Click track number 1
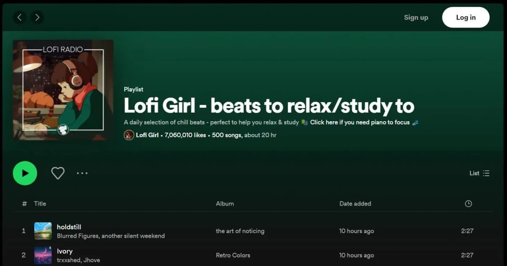Image resolution: width=507 pixels, height=266 pixels. [x=24, y=231]
